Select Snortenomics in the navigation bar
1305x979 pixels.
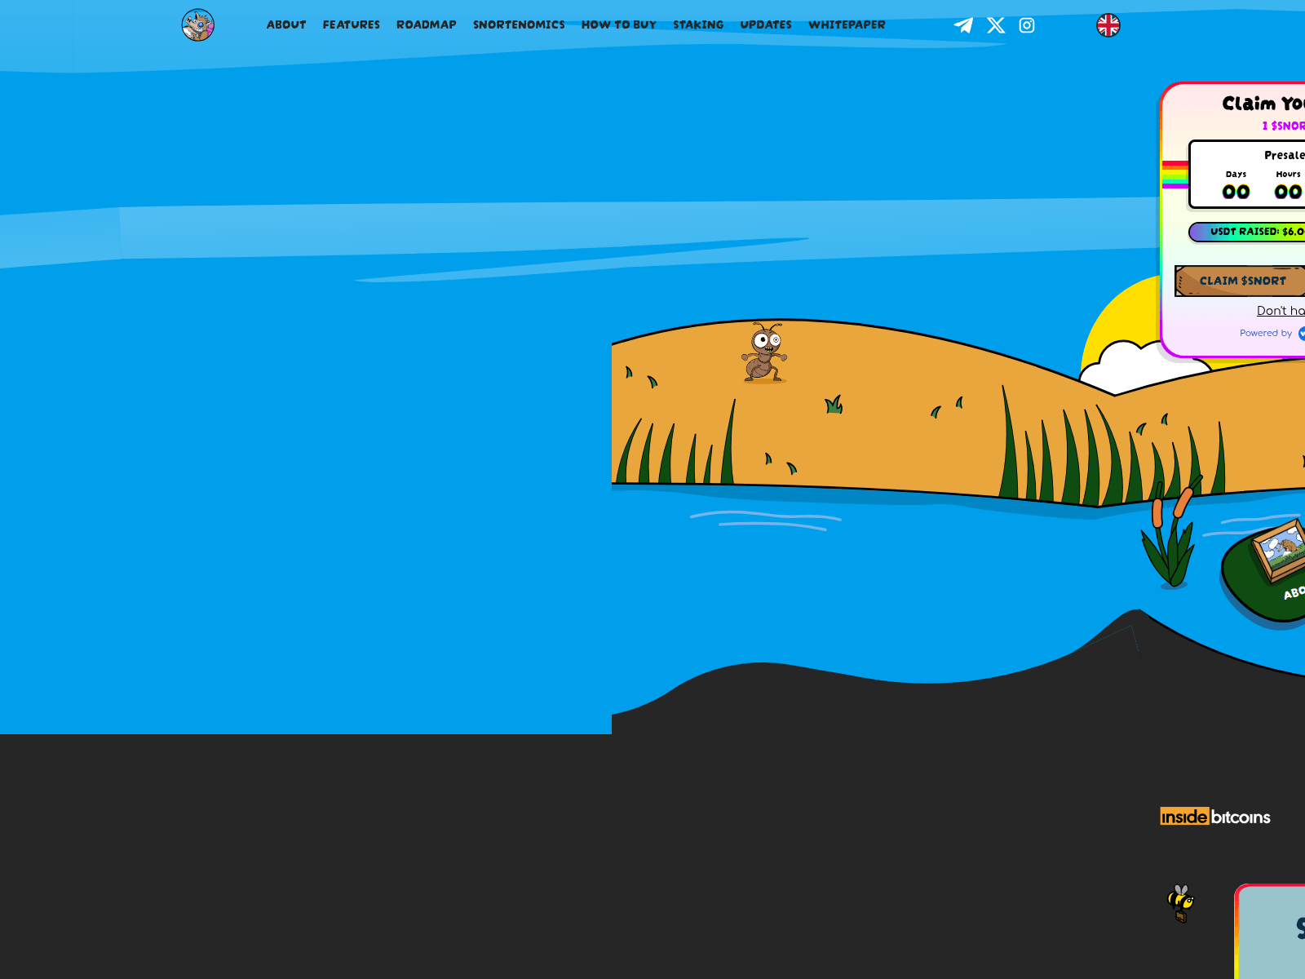pos(519,25)
